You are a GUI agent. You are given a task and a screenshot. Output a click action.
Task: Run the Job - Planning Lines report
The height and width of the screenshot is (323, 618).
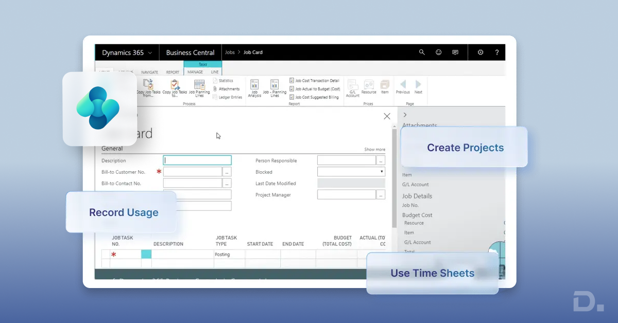pyautogui.click(x=274, y=88)
